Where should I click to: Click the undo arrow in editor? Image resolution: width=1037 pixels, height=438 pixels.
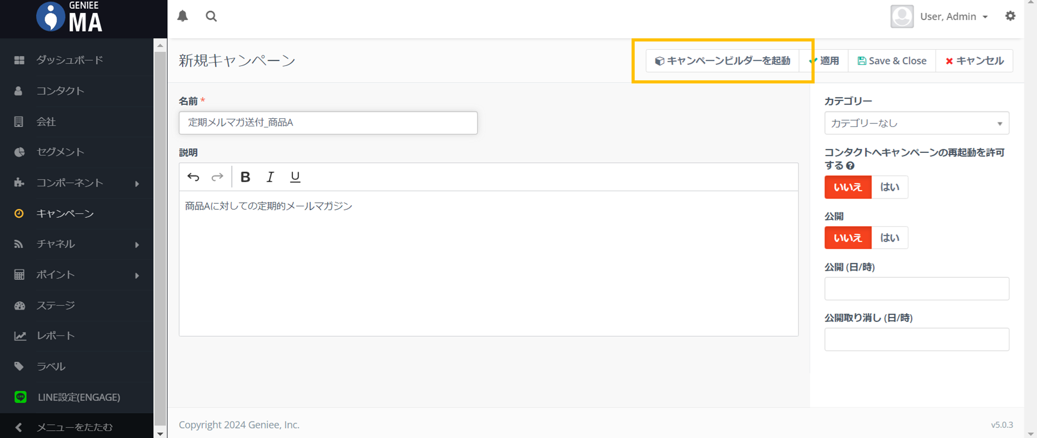[x=193, y=177]
